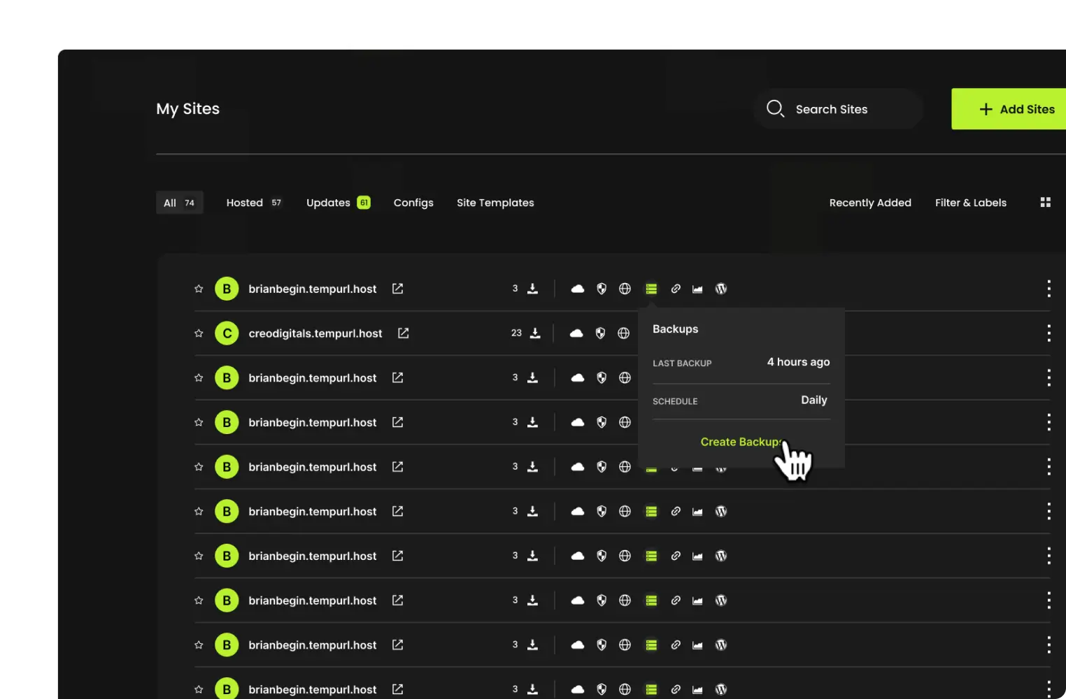Click the analytics chart icon in the topmost row
Screen dimensions: 1066x699
click(x=697, y=289)
